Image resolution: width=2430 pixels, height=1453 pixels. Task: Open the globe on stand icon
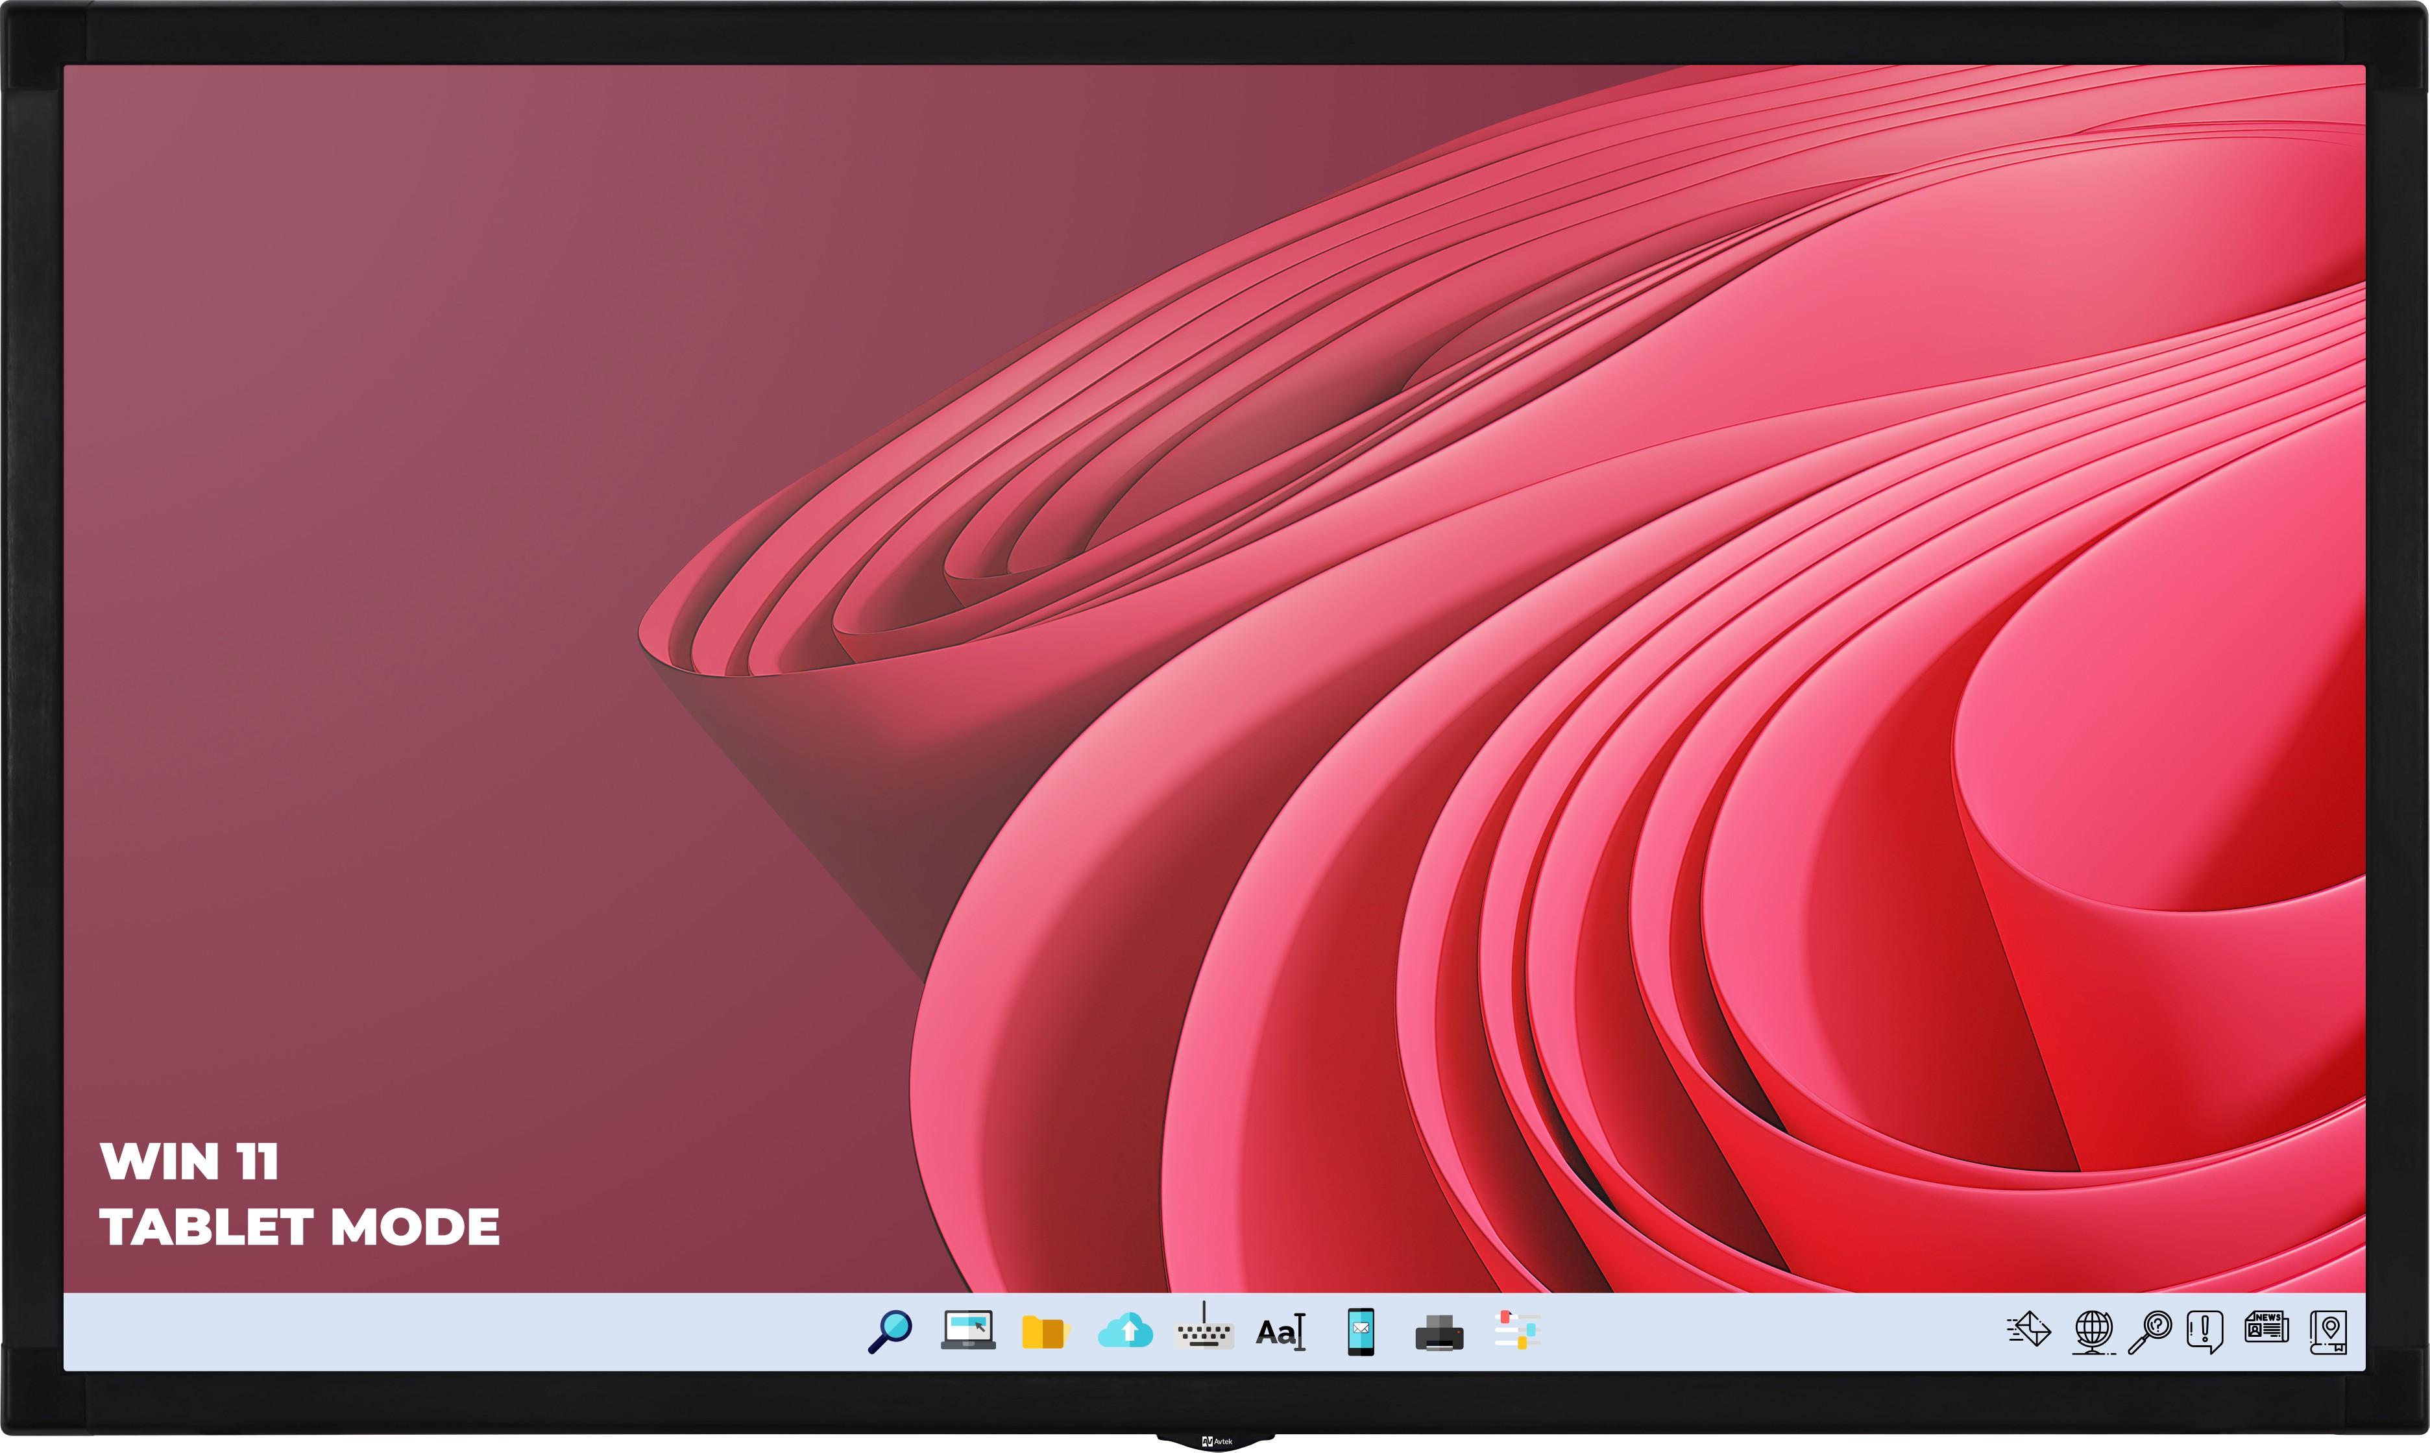tap(2093, 1332)
